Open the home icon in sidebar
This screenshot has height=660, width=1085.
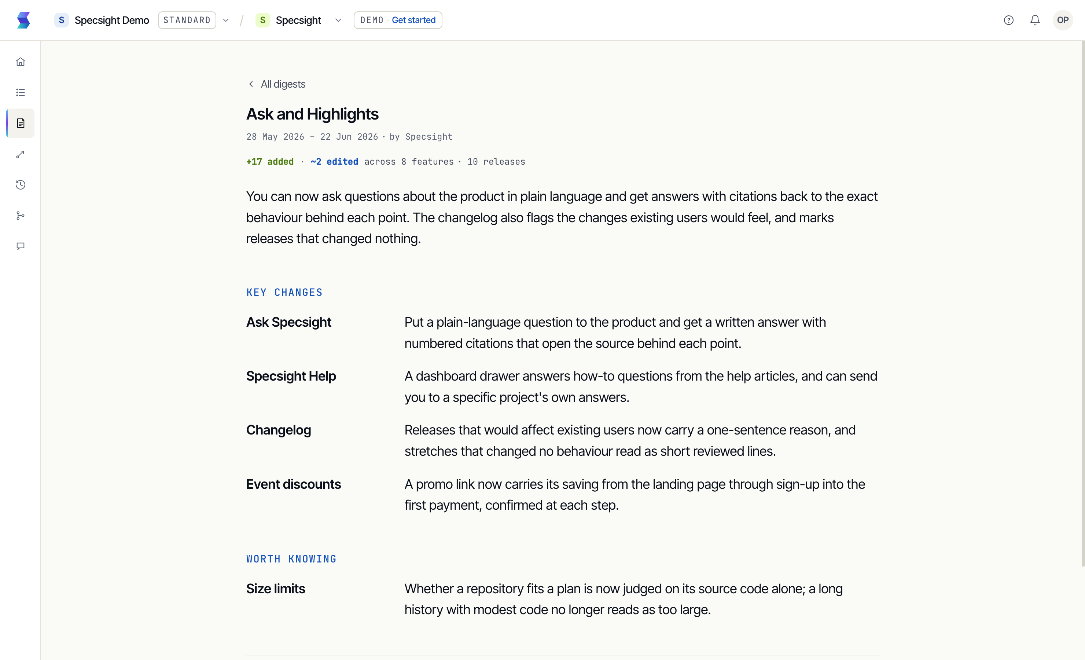[20, 62]
